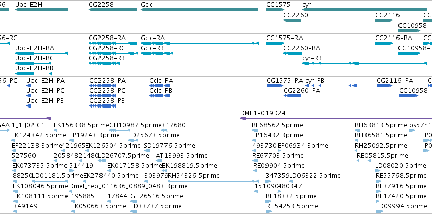432x214 pixels.
Task: Click the CG2258 gene arrow
Action: 113,10
